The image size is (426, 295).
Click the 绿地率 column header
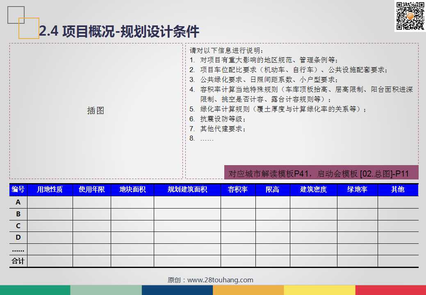point(357,189)
